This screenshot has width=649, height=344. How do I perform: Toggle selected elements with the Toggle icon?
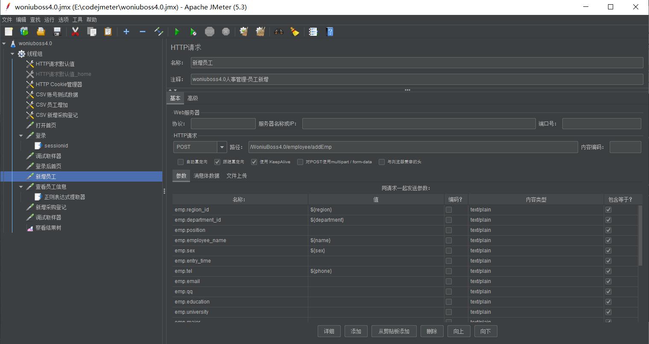pyautogui.click(x=159, y=32)
